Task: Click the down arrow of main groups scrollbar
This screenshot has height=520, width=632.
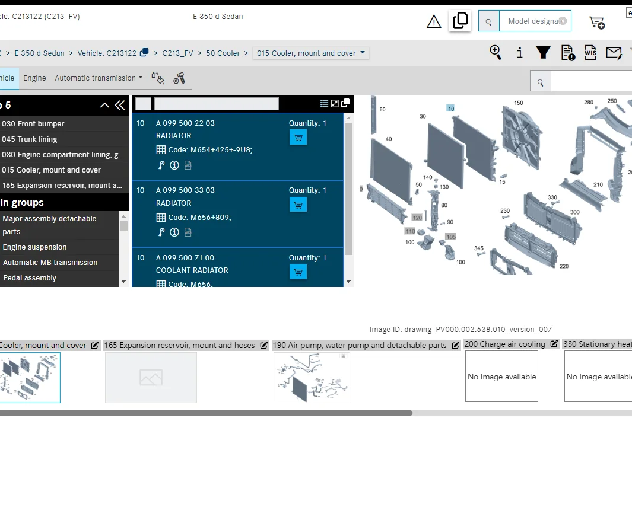Action: click(x=124, y=282)
